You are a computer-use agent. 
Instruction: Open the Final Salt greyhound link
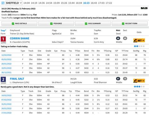pyautogui.click(x=17, y=79)
